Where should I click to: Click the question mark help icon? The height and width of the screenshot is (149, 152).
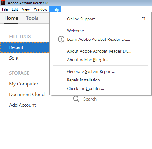(x=61, y=39)
